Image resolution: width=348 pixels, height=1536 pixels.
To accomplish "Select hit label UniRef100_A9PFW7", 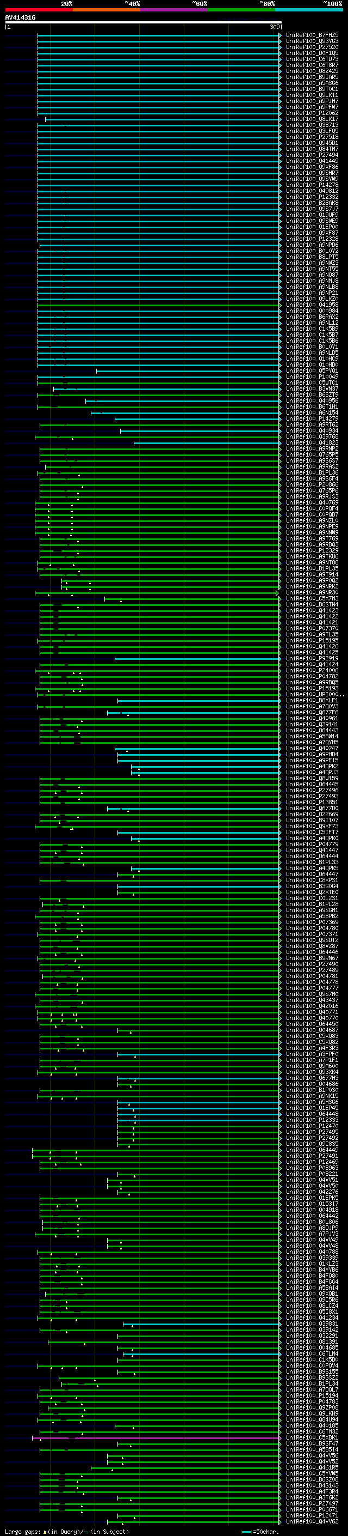I will (x=312, y=107).
